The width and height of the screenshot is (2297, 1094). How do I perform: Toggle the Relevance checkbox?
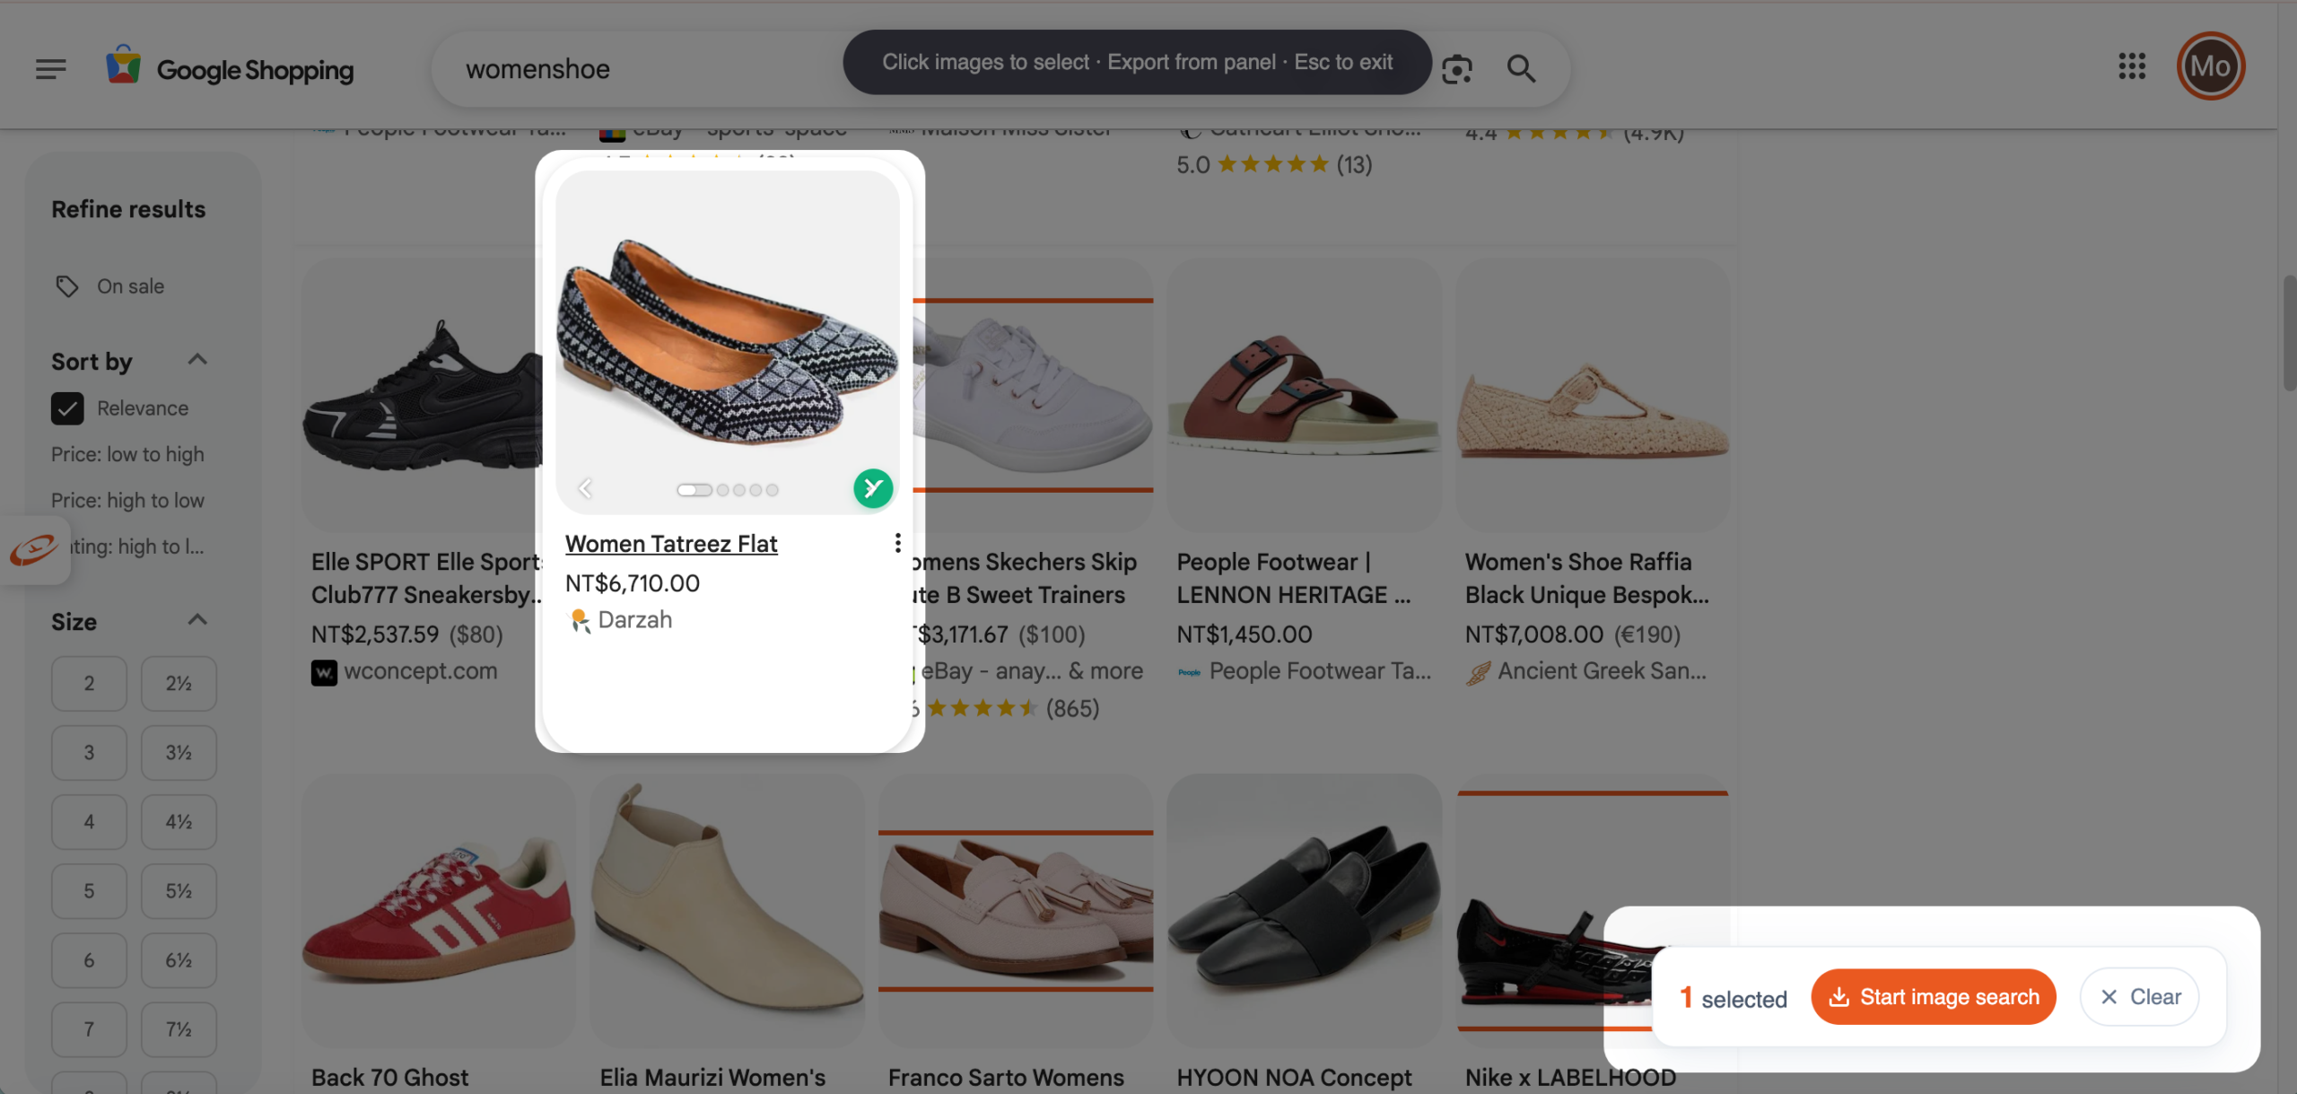coord(67,408)
